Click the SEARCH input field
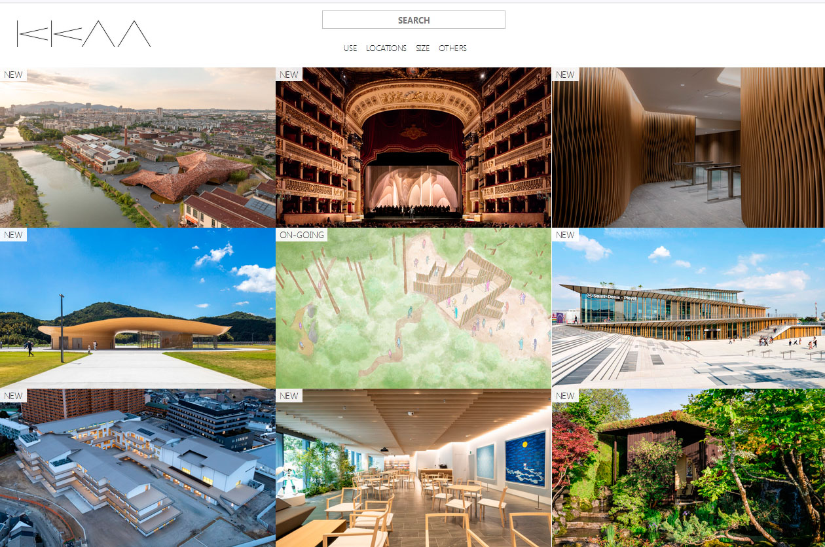Image resolution: width=825 pixels, height=547 pixels. [414, 20]
